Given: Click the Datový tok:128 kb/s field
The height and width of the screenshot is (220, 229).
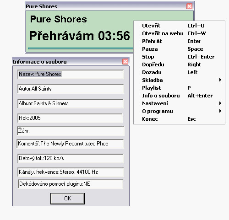Looking at the screenshot, I should pyautogui.click(x=71, y=158).
